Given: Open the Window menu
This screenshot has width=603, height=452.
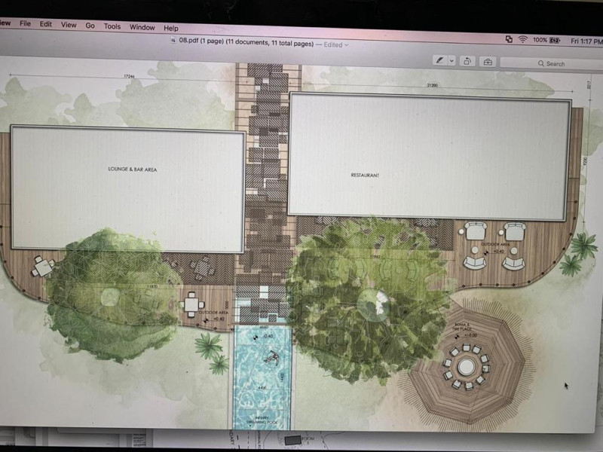Looking at the screenshot, I should tap(142, 27).
